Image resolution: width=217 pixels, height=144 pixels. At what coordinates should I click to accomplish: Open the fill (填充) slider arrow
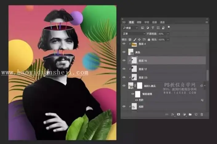(x=168, y=40)
